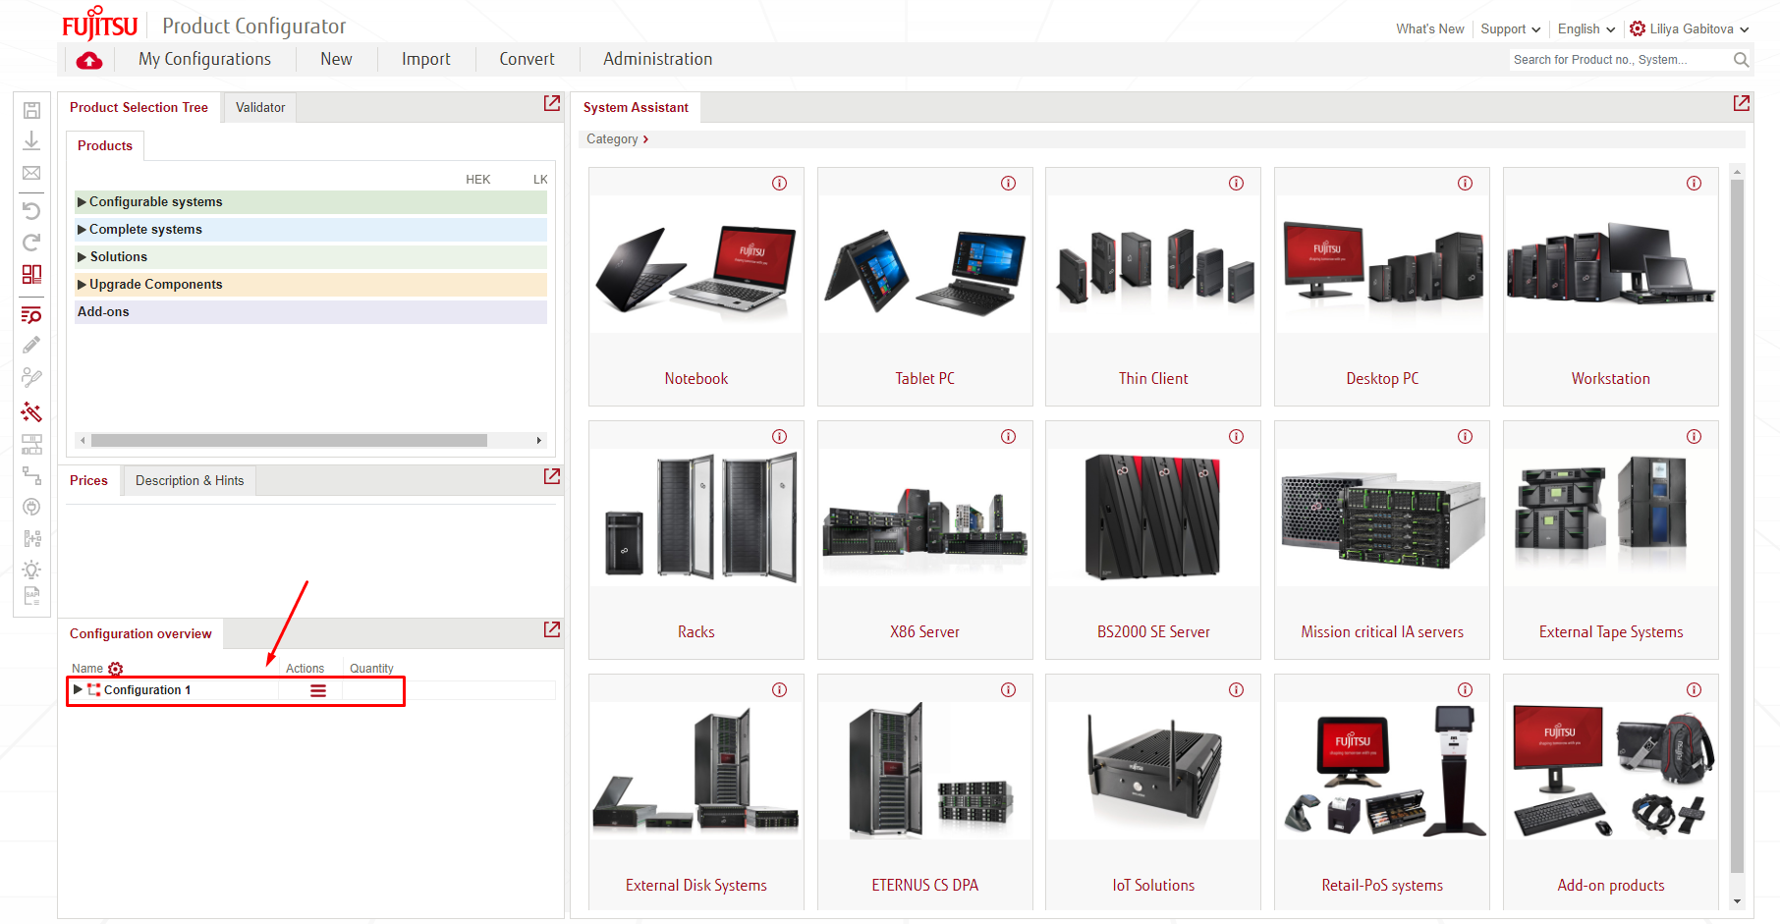The height and width of the screenshot is (924, 1780).
Task: Click the Category breadcrumb chevron
Action: (x=645, y=139)
